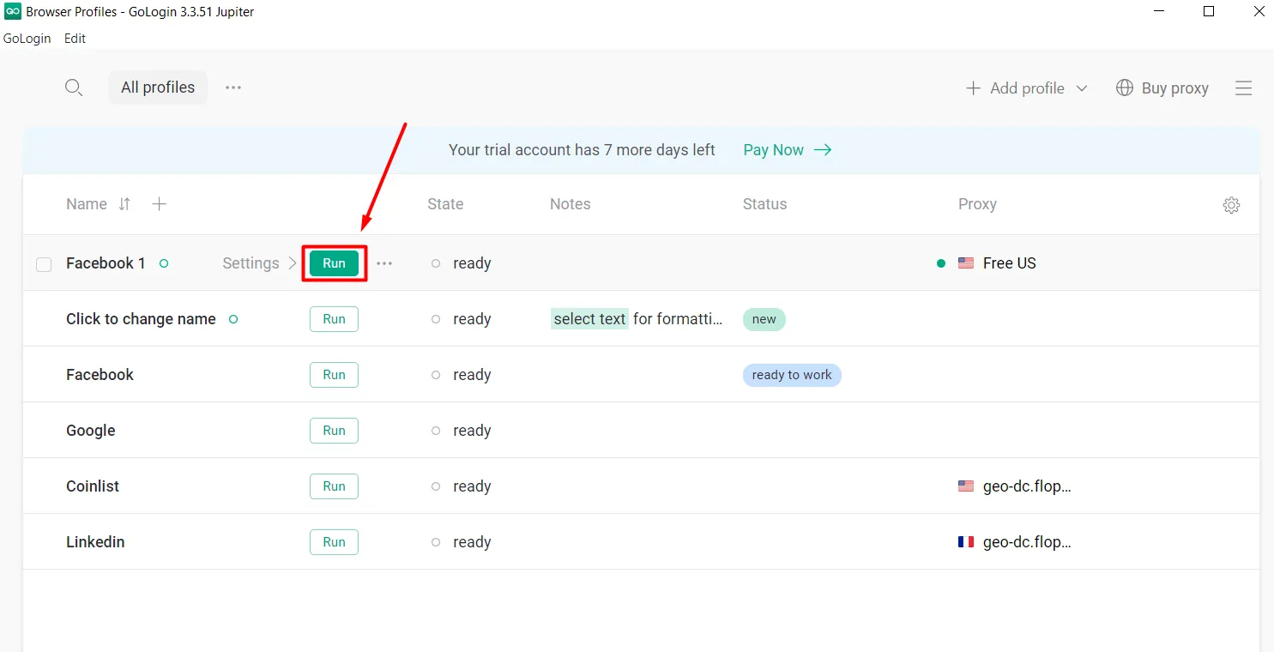Expand Settings chevron for Facebook 1

293,263
